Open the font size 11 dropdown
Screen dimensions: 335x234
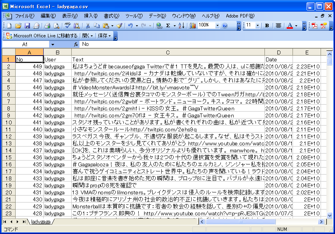coord(257,26)
